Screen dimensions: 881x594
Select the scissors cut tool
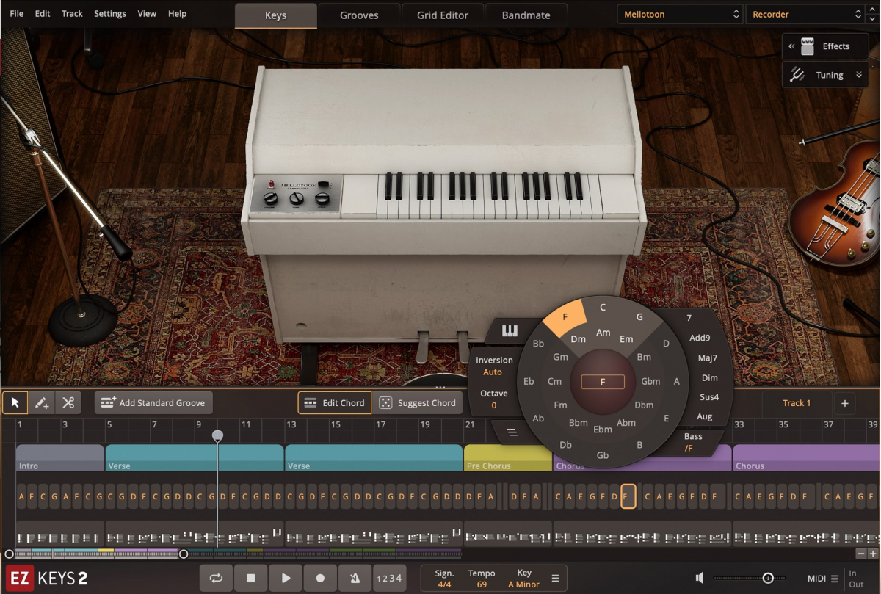[x=68, y=402]
